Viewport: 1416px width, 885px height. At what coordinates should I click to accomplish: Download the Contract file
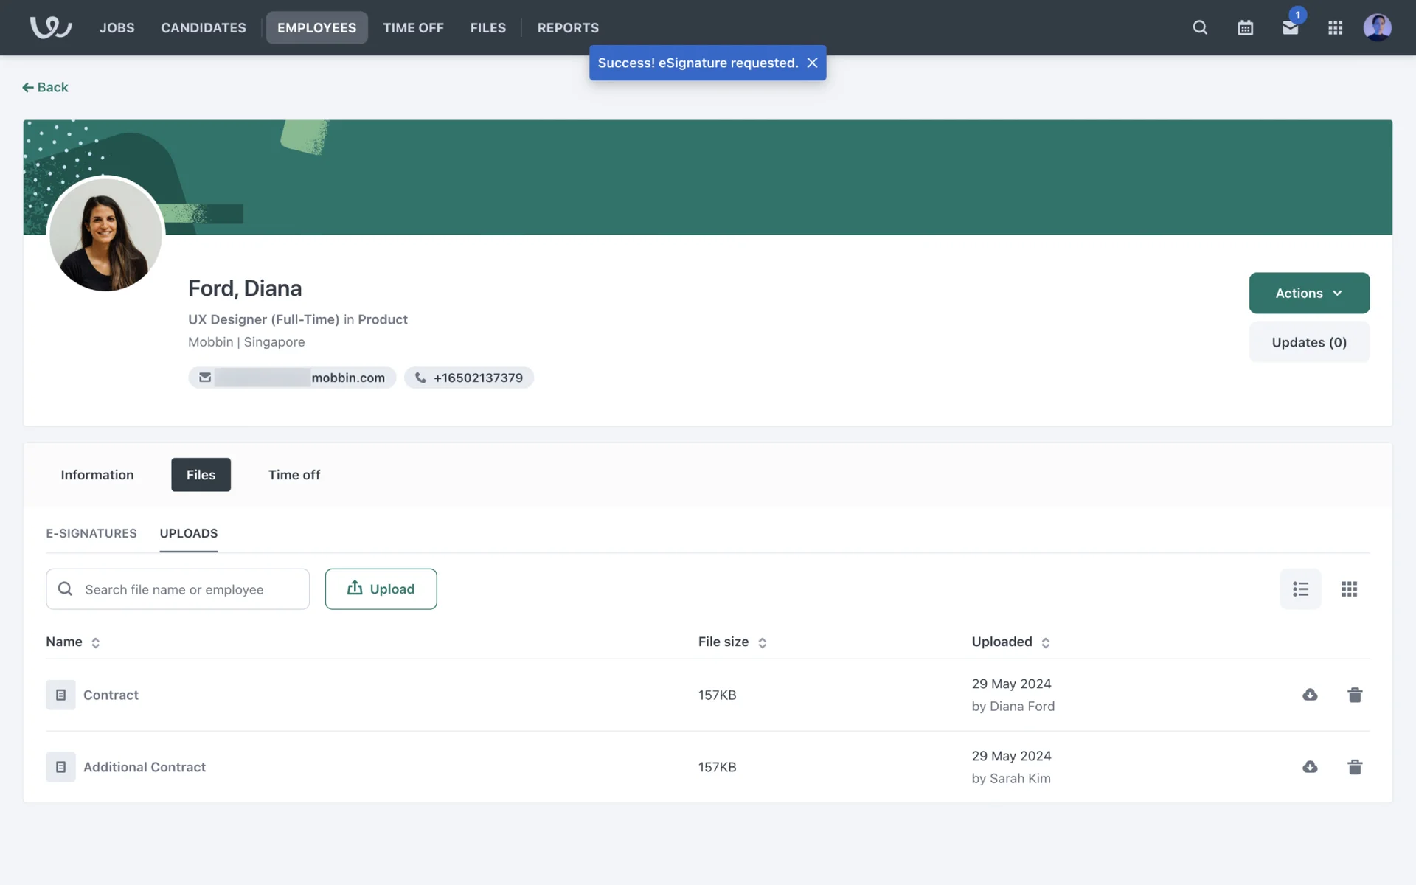click(x=1310, y=695)
